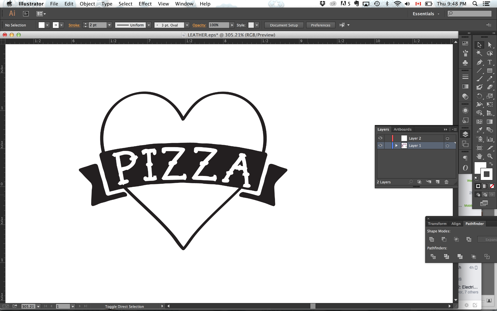497x311 pixels.
Task: Open Layers panel flyout menu
Action: click(454, 129)
